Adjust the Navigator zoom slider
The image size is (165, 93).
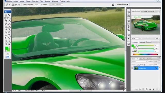click(148, 38)
